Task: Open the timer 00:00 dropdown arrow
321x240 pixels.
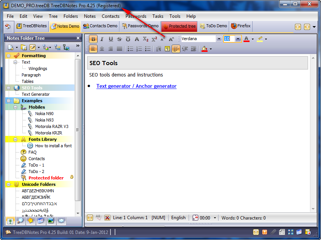Action: tap(215, 218)
